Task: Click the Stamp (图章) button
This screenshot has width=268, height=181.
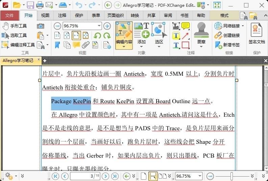Action: click(x=201, y=36)
